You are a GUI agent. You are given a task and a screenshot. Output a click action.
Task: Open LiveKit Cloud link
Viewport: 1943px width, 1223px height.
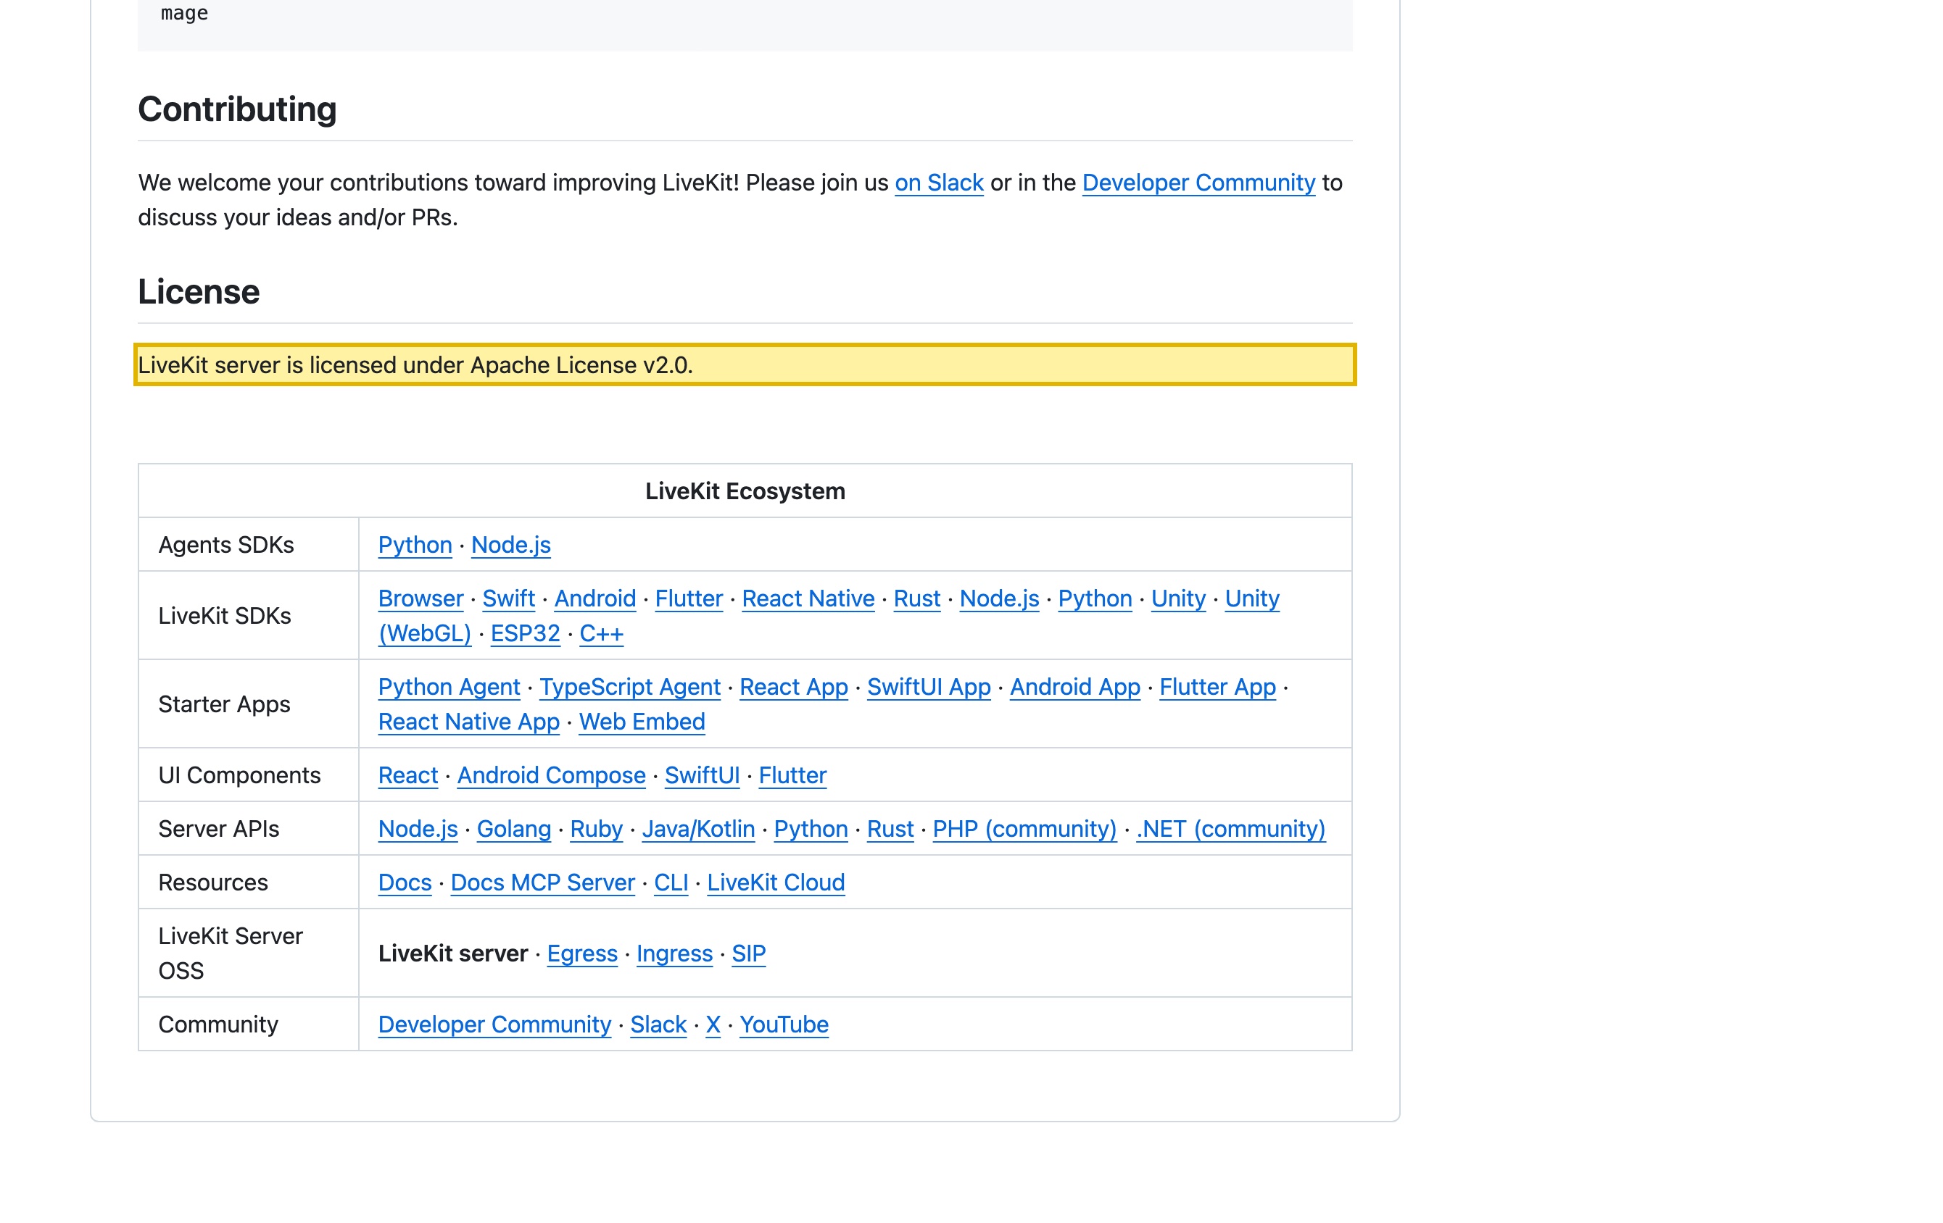coord(776,882)
